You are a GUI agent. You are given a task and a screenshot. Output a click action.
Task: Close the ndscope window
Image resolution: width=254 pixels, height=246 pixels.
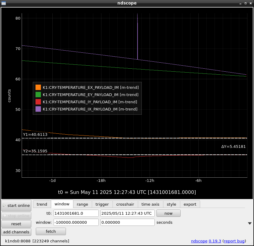pos(251,3)
